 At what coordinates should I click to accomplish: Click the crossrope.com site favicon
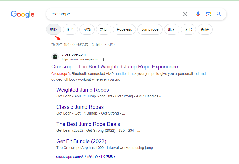tap(55, 57)
